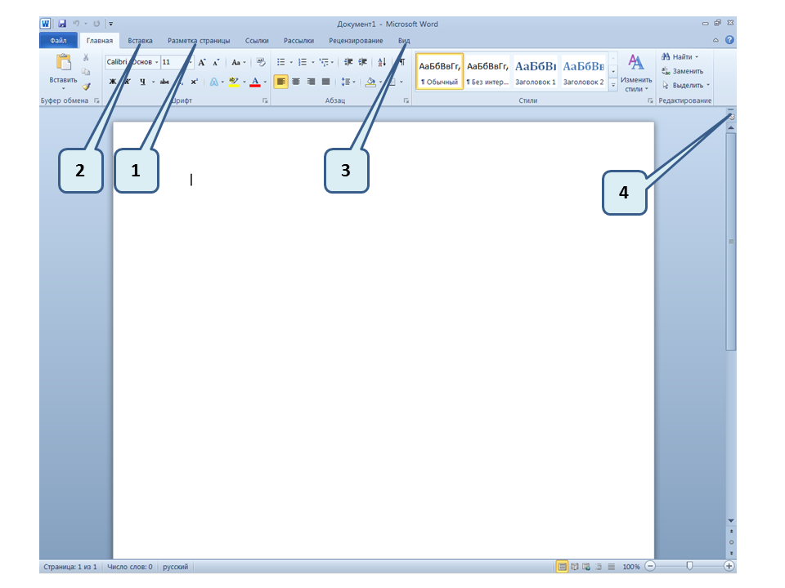Image resolution: width=785 pixels, height=588 pixels.
Task: Open the Выделить dropdown menu
Action: [686, 85]
